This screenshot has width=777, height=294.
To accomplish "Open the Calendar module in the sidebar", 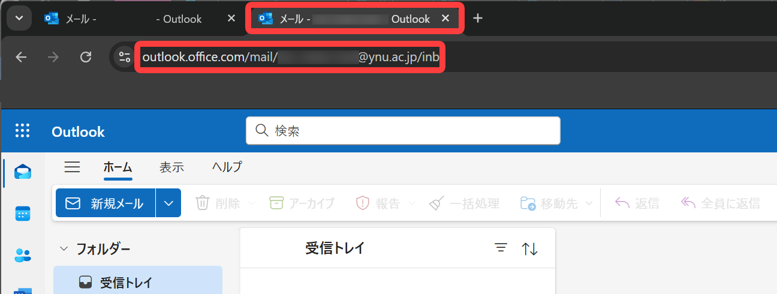I will [x=23, y=214].
